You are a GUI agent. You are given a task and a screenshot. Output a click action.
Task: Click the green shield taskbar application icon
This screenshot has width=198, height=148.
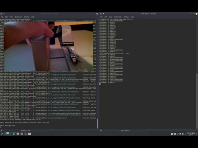[14, 134]
